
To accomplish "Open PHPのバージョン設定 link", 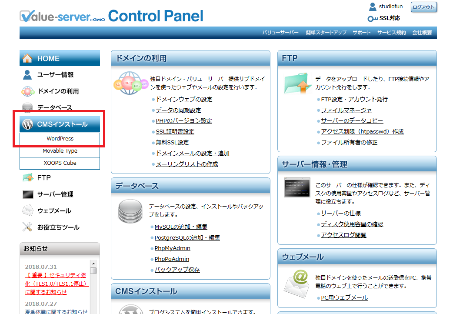I will (x=183, y=121).
